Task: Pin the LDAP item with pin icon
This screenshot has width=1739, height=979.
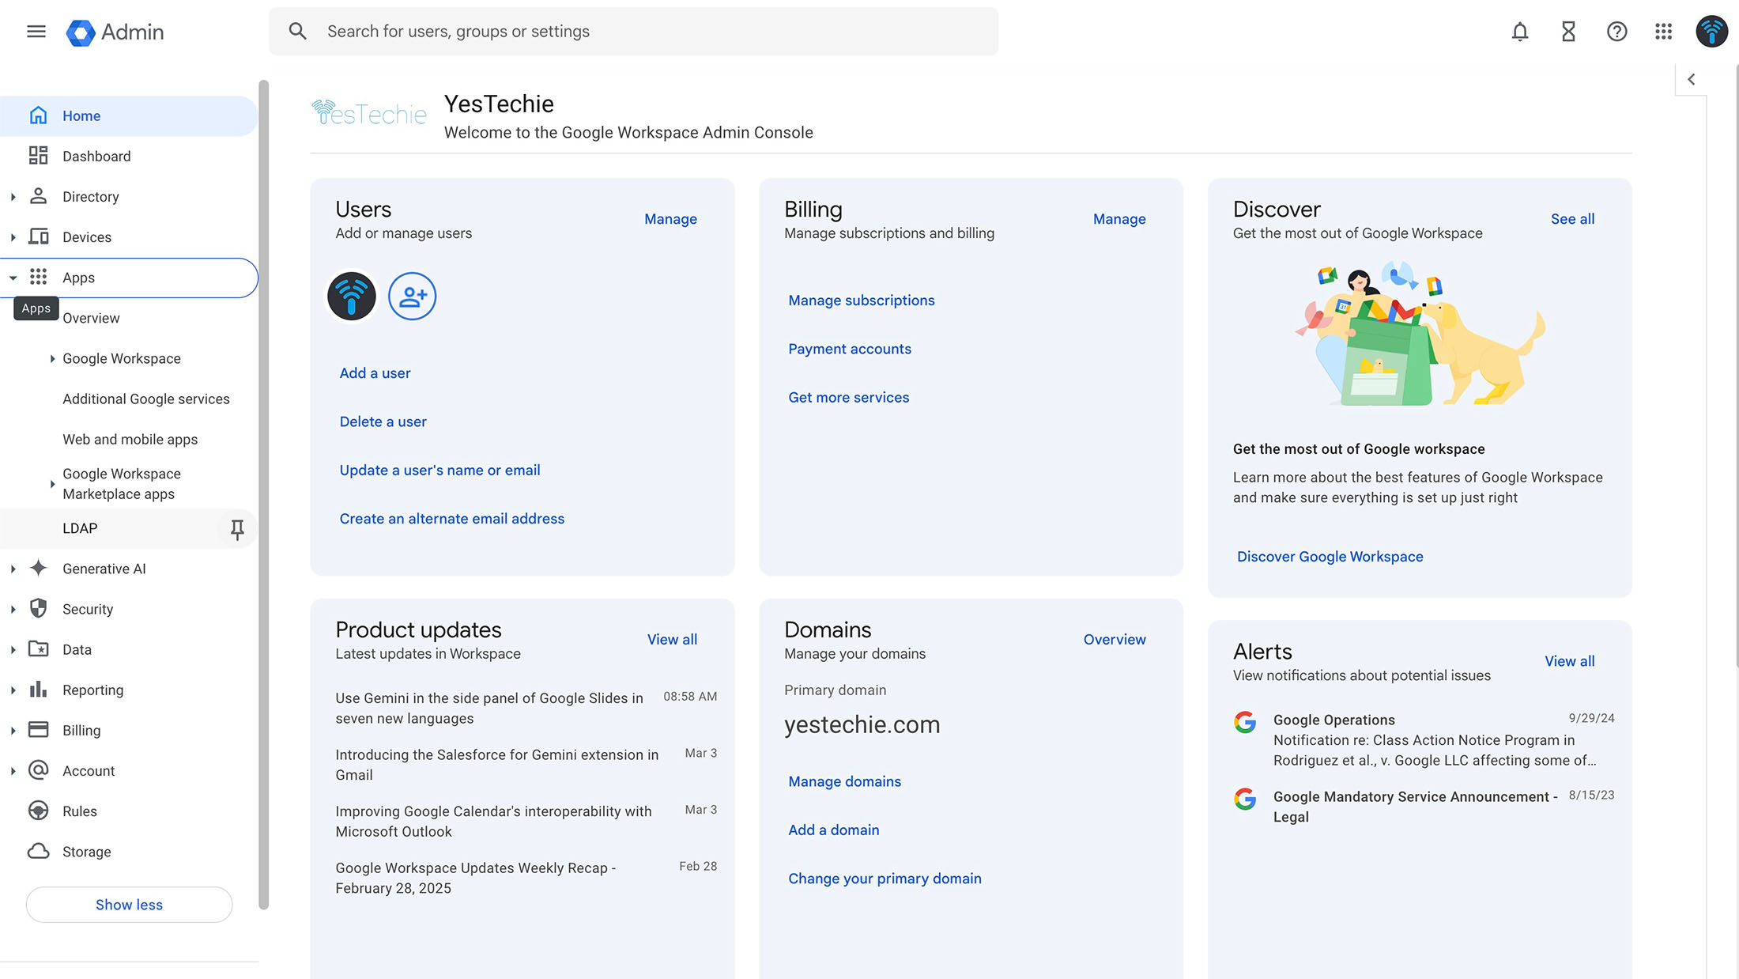Action: point(236,529)
